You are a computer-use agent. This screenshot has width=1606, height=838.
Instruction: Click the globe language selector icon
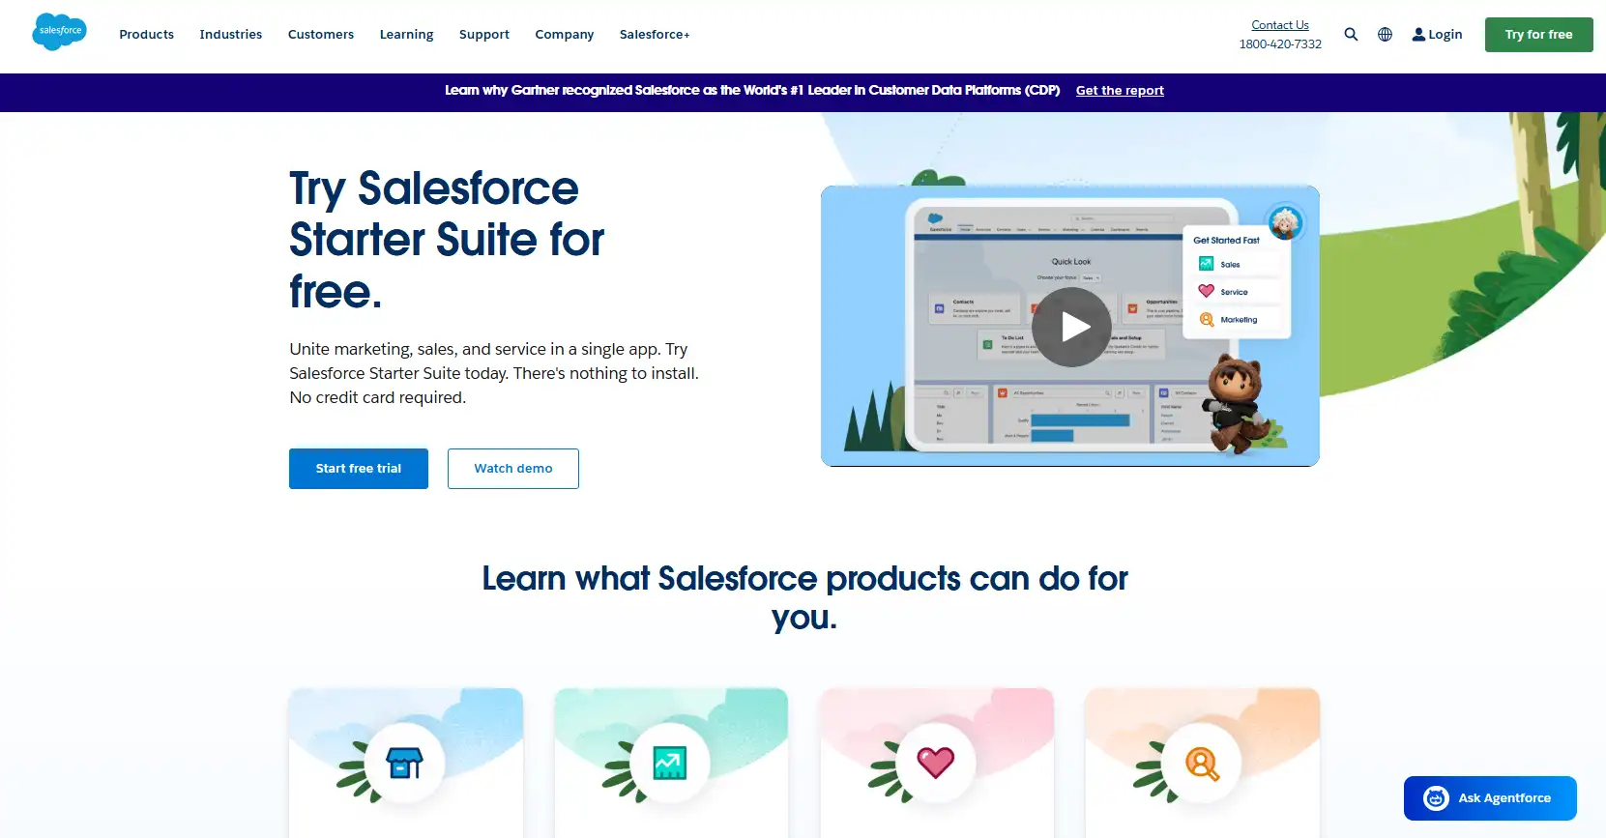coord(1385,34)
